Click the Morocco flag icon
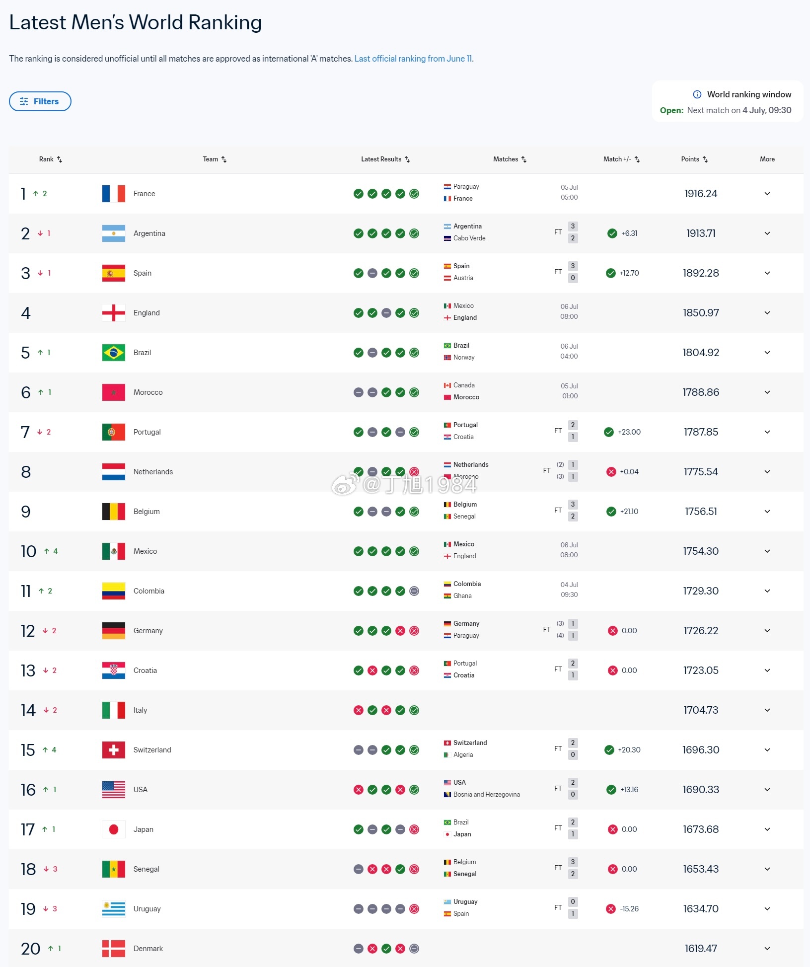Viewport: 810px width, 967px height. 114,392
